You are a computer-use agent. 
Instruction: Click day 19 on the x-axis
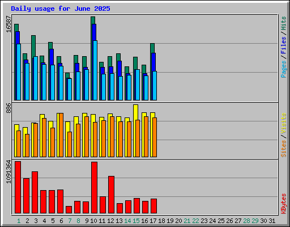click(170, 221)
